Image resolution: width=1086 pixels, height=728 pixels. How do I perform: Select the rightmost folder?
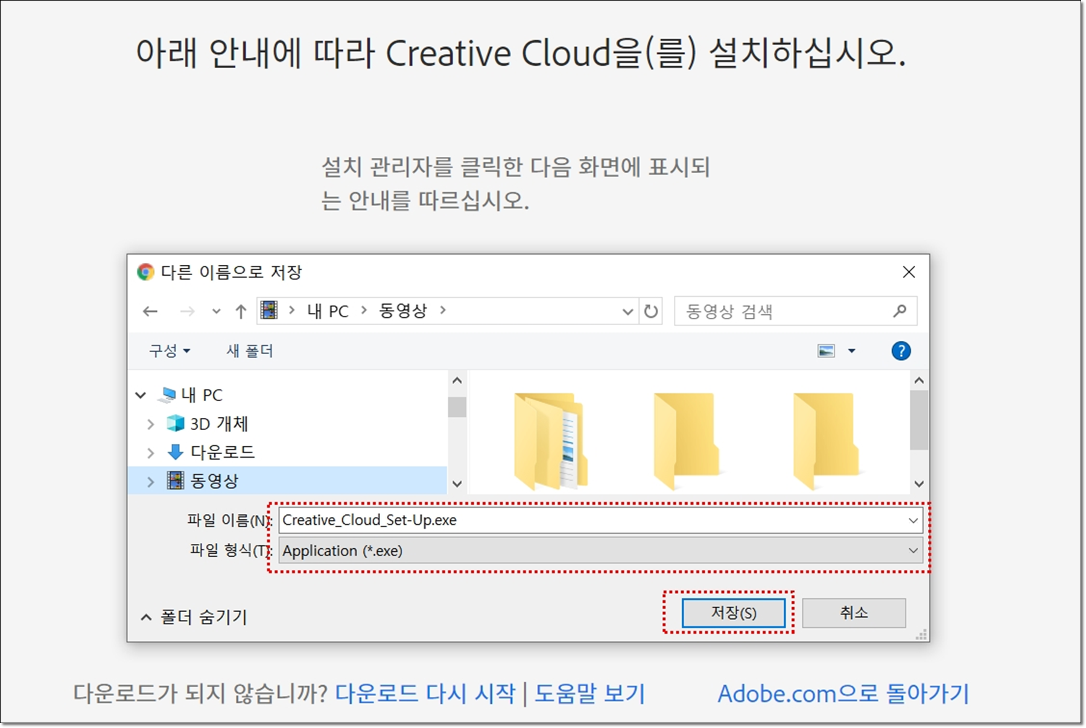(826, 440)
